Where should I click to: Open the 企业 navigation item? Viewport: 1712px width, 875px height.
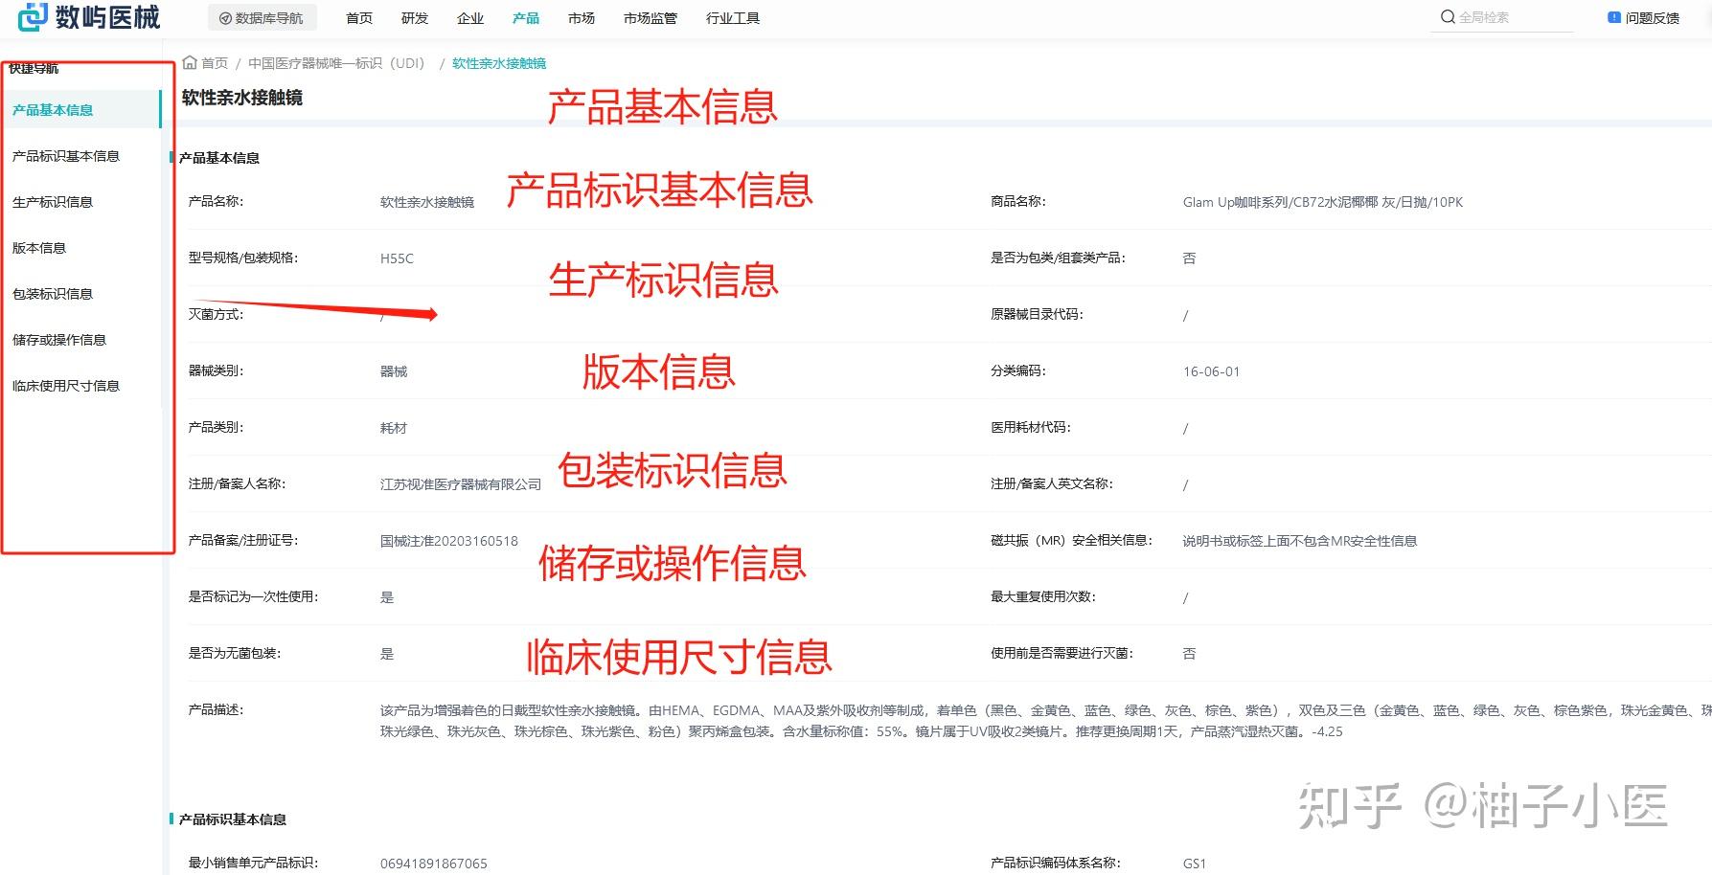coord(469,17)
